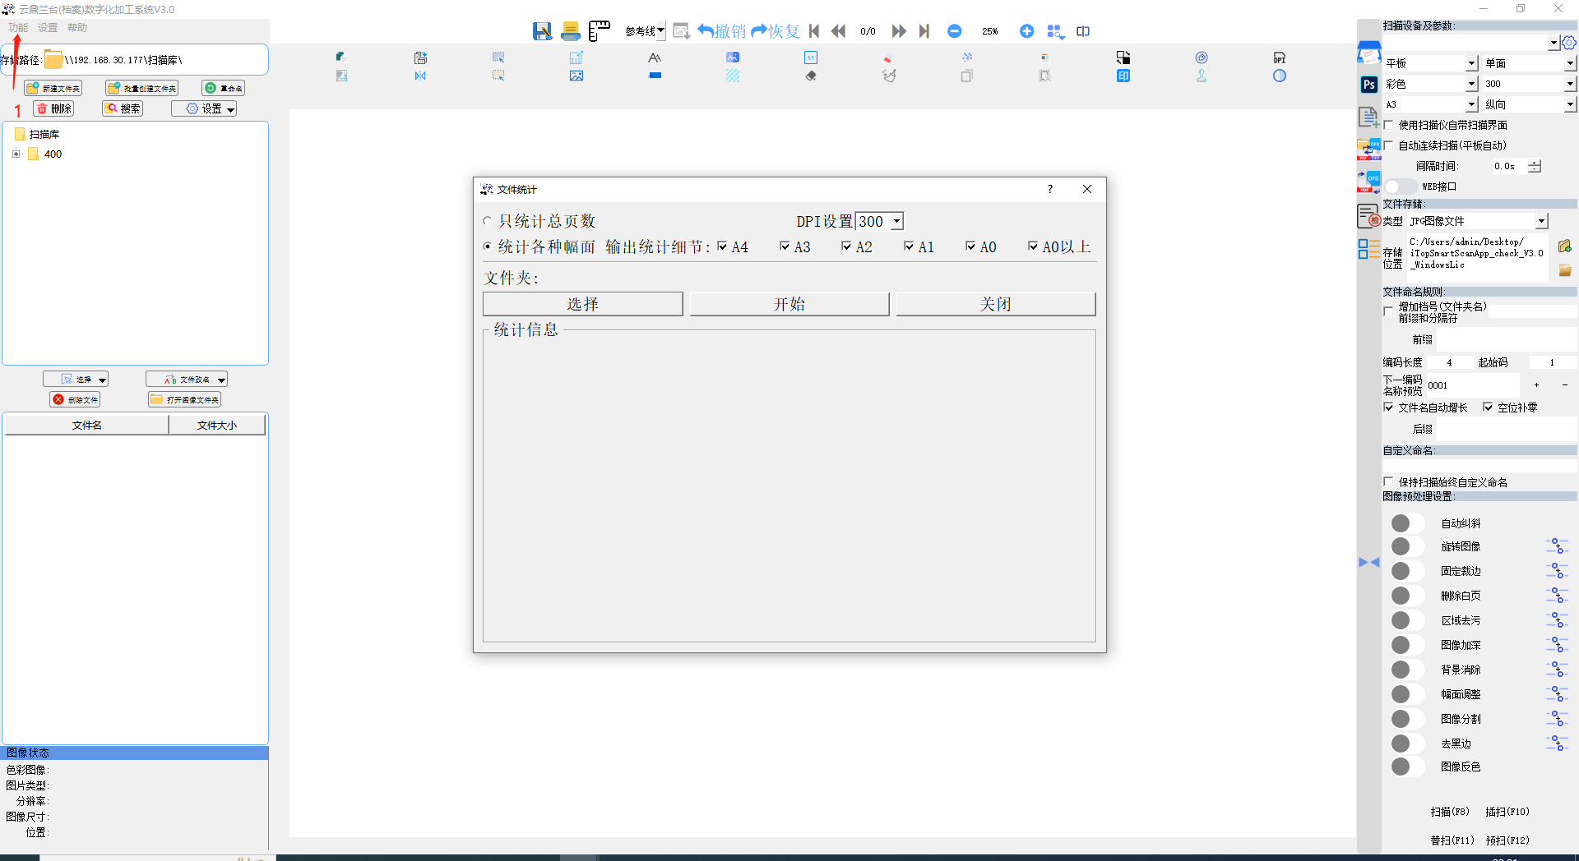Expand the 400 folder tree node
Viewport: 1579px width, 861px height.
tap(16, 154)
